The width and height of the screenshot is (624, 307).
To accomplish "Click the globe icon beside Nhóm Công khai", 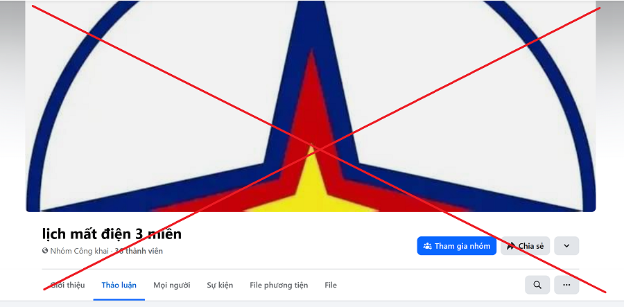I will [45, 251].
